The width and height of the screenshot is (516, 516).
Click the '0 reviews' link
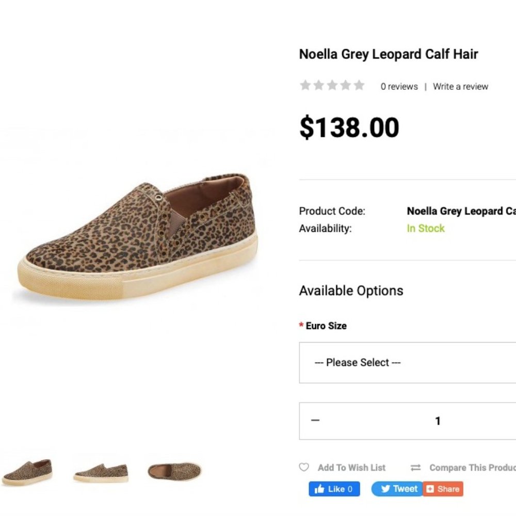click(399, 86)
